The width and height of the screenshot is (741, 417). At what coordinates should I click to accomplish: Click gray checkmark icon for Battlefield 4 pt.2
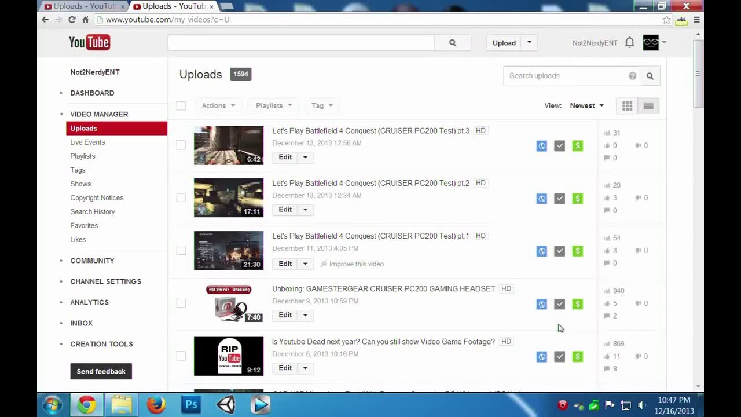[x=560, y=199]
